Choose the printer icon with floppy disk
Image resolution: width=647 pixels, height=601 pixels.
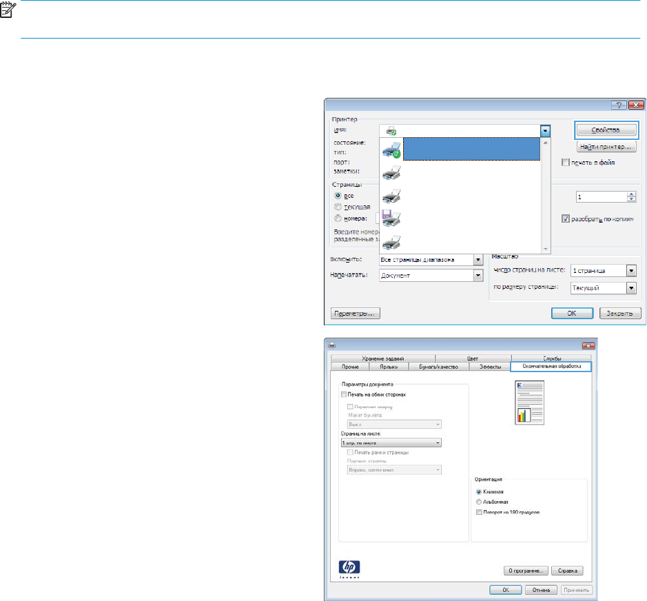(391, 218)
